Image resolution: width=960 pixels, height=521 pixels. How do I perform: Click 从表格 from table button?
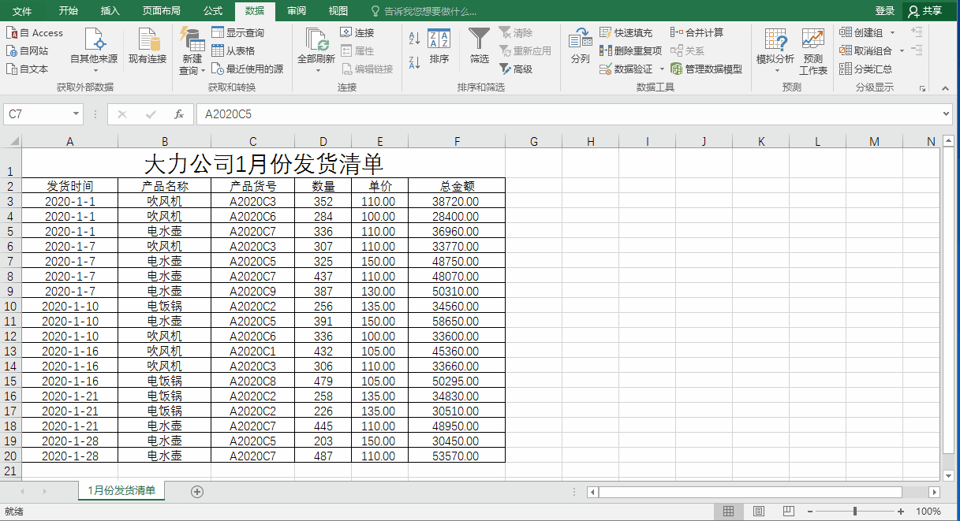(233, 50)
